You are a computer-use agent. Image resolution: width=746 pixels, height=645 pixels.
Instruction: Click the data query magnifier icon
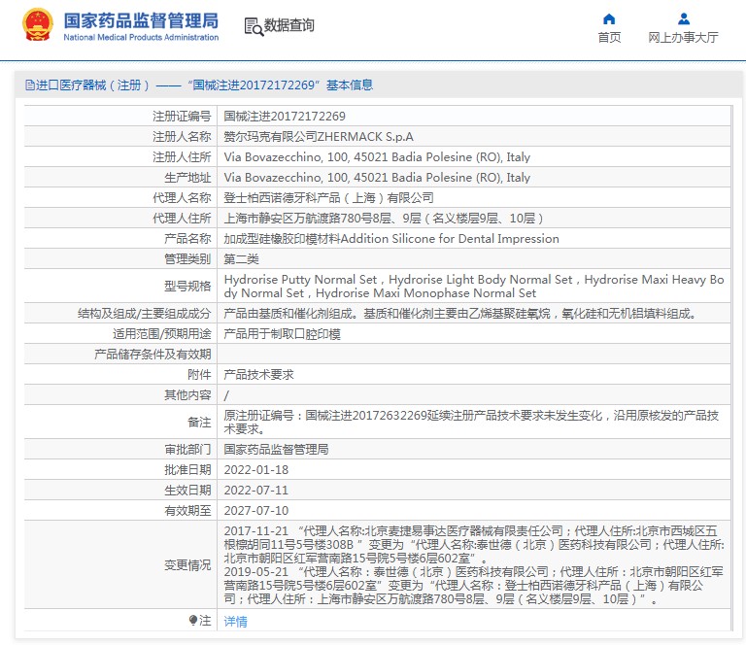pyautogui.click(x=253, y=26)
